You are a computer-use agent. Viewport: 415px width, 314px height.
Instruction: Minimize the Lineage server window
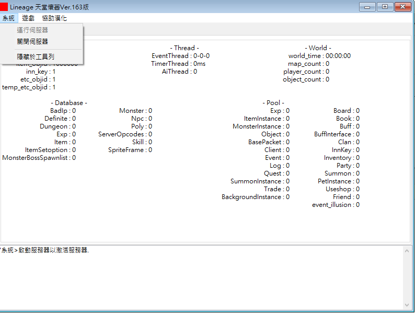(x=367, y=7)
